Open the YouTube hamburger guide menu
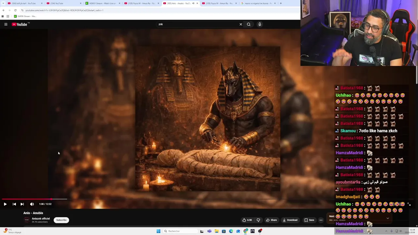This screenshot has width=418, height=235. tap(6, 24)
